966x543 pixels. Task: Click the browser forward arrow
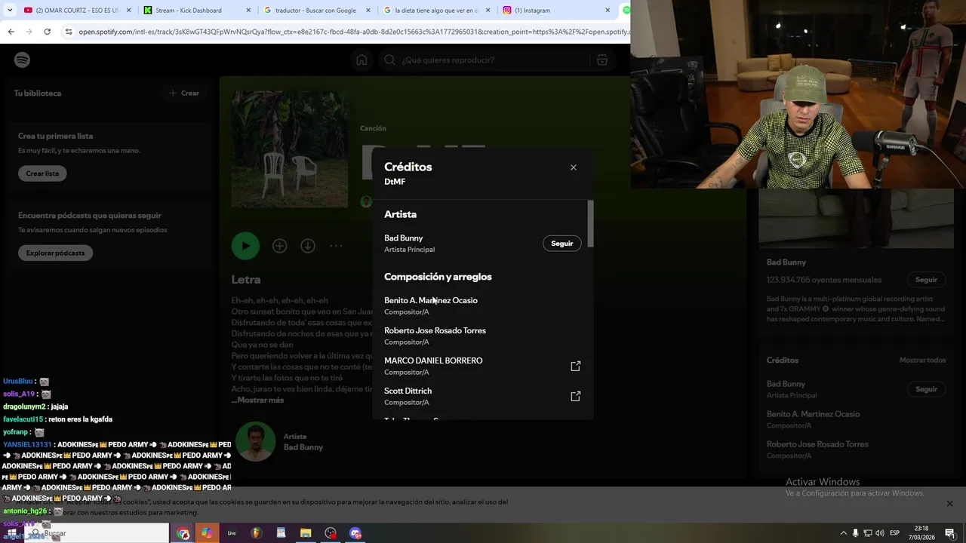pyautogui.click(x=29, y=32)
